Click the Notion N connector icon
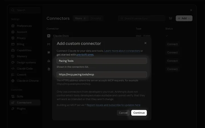Viewport: 205px width, 128px height. pyautogui.click(x=49, y=69)
